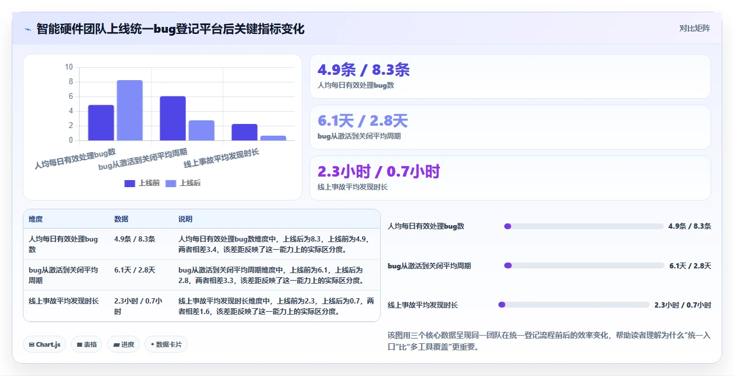Click the 上线前 bar for 线上事故平均发现时长

coord(244,132)
